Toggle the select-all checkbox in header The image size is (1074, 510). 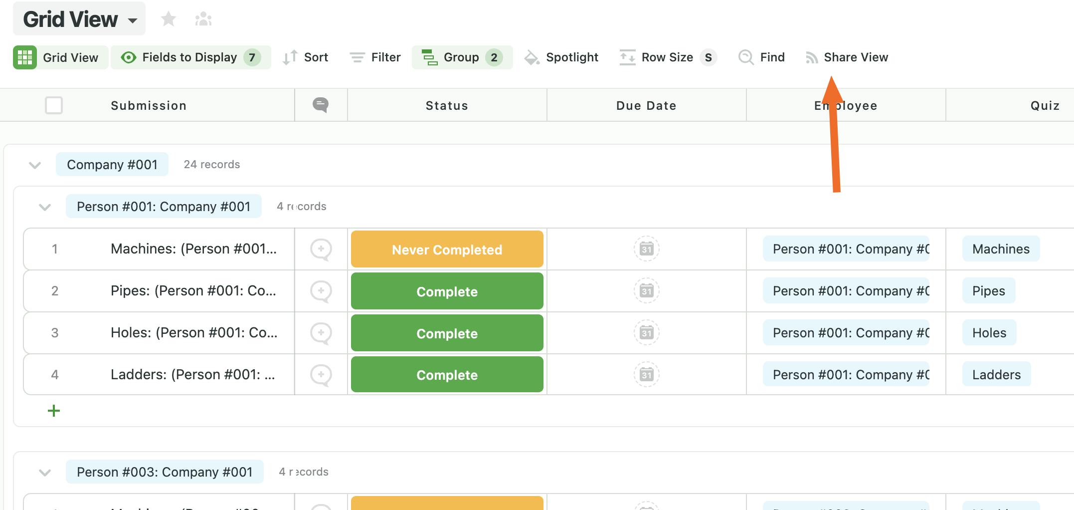(x=54, y=105)
